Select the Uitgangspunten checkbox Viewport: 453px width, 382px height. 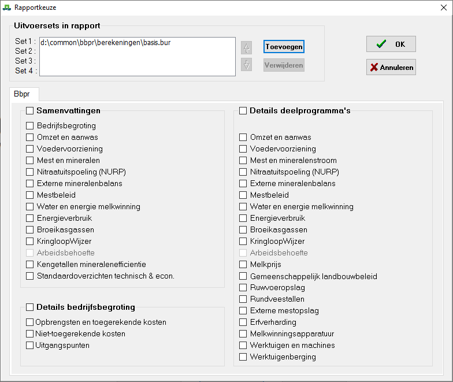30,345
